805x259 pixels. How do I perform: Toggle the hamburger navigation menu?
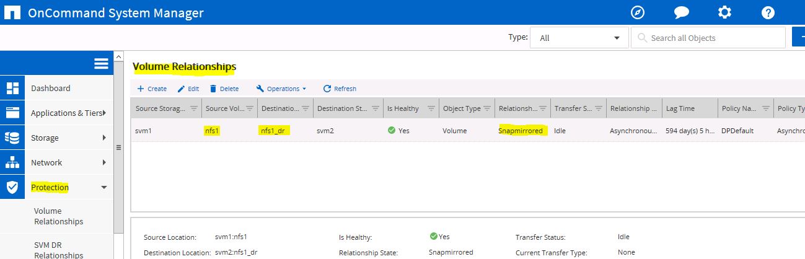tap(101, 63)
